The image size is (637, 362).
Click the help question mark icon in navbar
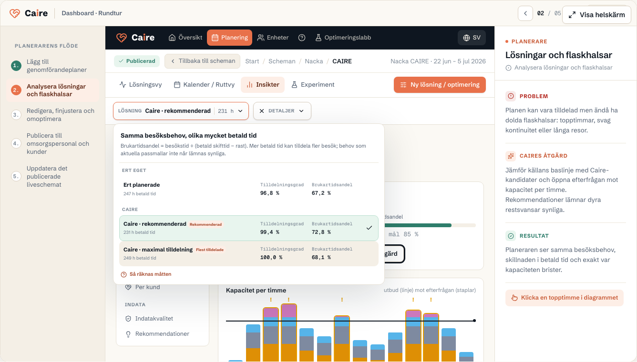click(302, 38)
